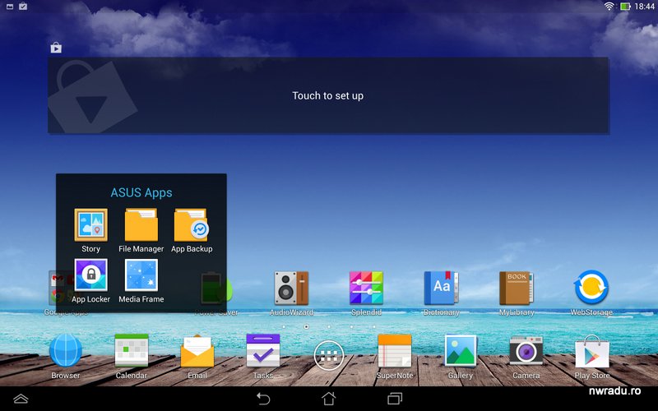Tap the image notification icon in status bar
Image resolution: width=658 pixels, height=411 pixels.
click(10, 7)
